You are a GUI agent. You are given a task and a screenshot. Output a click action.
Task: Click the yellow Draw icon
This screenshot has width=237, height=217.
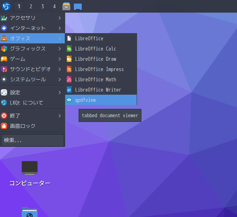(69, 59)
